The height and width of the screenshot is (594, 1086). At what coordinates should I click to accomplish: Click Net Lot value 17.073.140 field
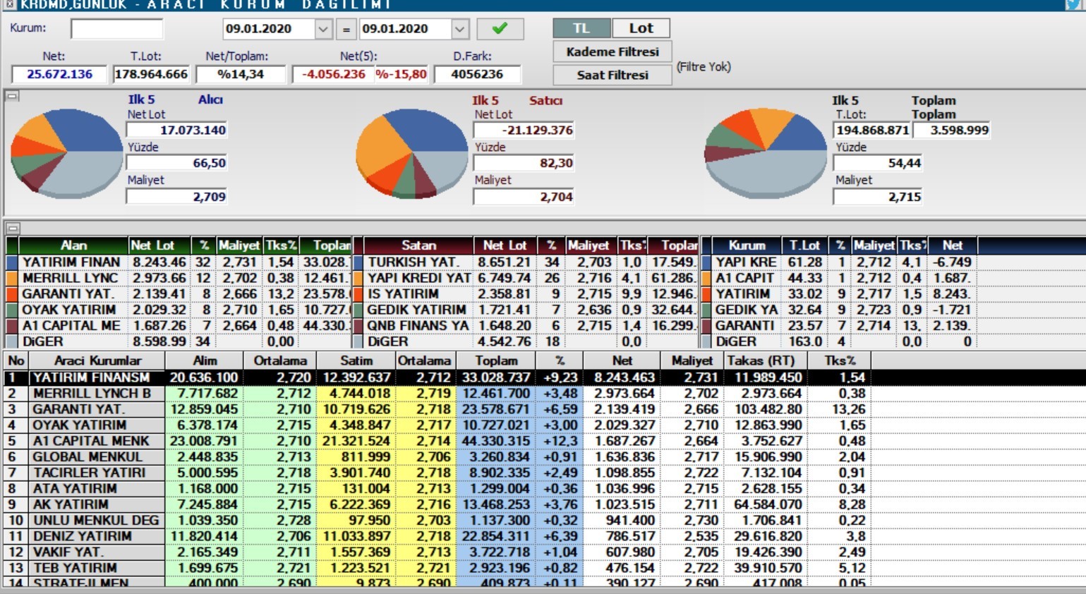tap(176, 130)
